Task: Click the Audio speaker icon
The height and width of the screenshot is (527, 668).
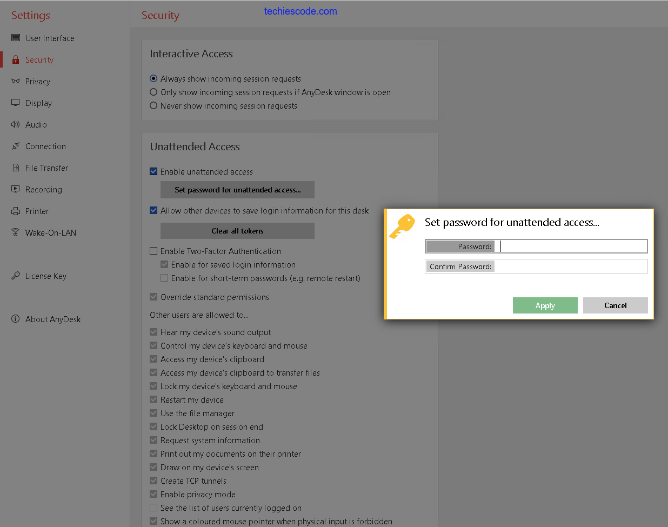Action: tap(16, 124)
